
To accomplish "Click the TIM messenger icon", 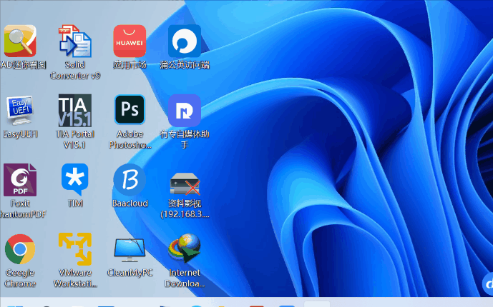I will click(x=74, y=180).
